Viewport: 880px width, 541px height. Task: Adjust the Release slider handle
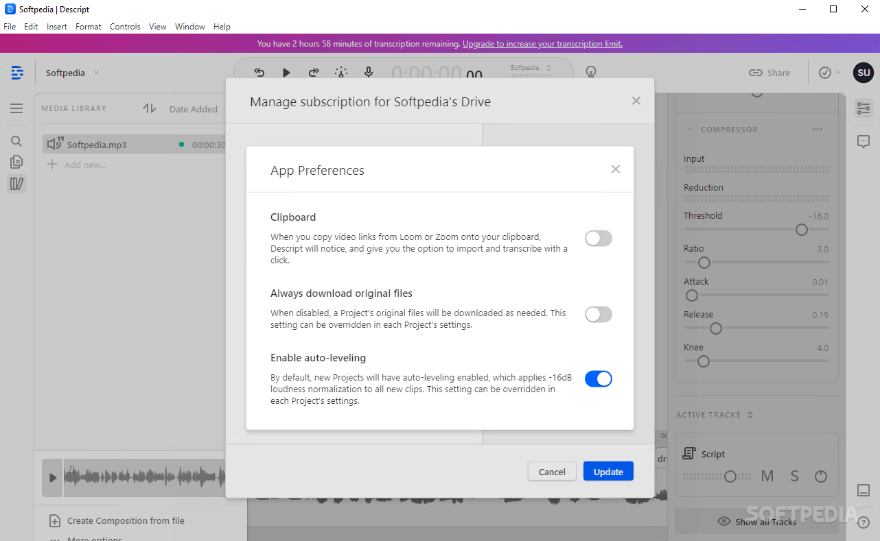(715, 328)
